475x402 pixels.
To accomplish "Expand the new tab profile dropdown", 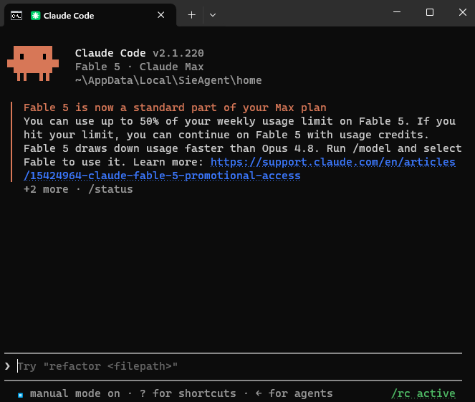I will [213, 15].
